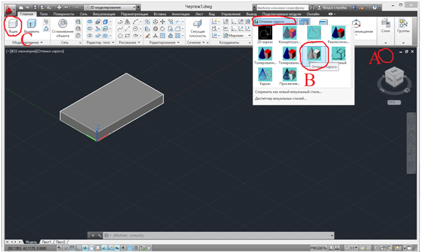Select the Концептуальный visual style thumbnail
Image resolution: width=422 pixels, height=252 pixels.
coord(290,34)
